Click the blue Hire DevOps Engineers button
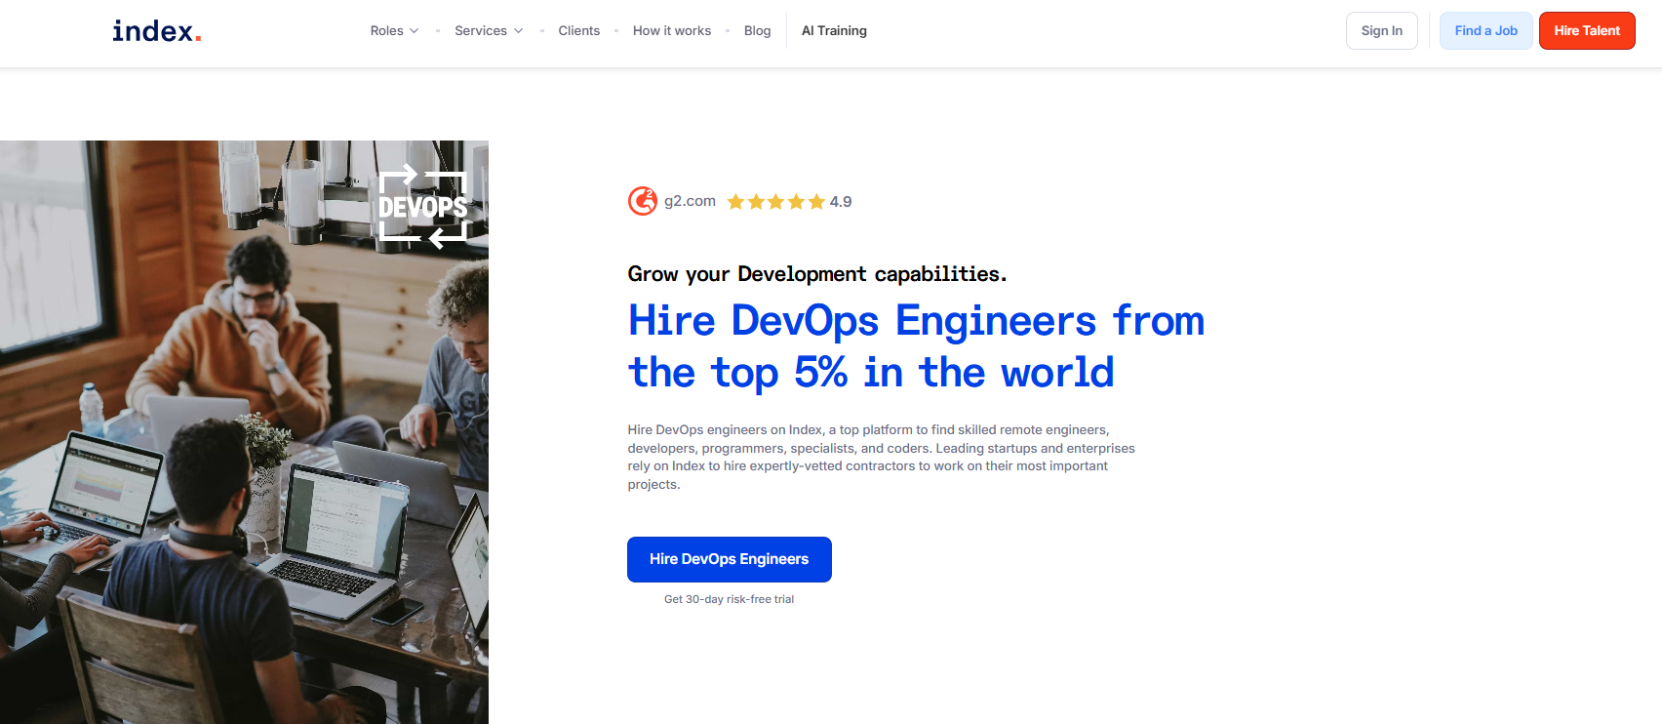 (729, 559)
